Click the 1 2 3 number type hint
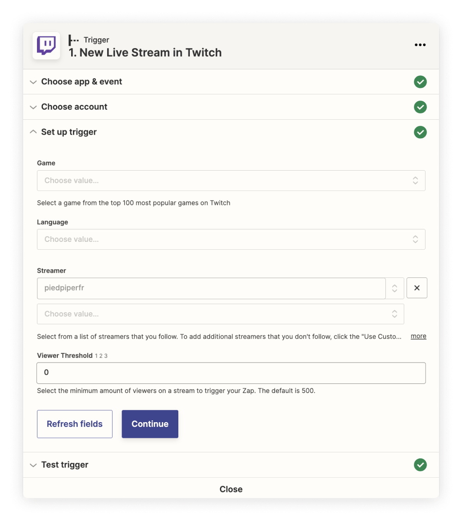The width and height of the screenshot is (462, 529). 101,356
